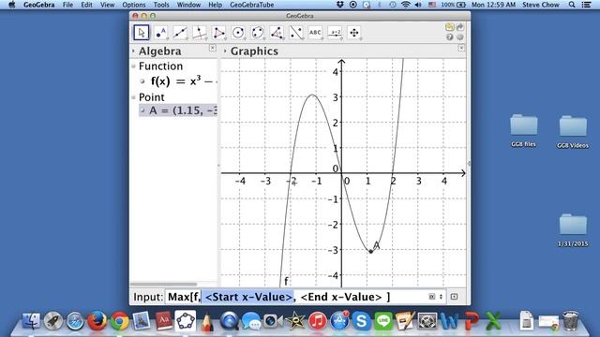Open GeoGebra from the dock
This screenshot has width=600, height=337.
186,320
